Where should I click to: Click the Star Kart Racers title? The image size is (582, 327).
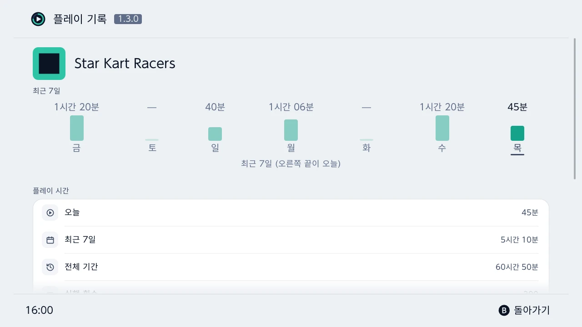pos(125,64)
